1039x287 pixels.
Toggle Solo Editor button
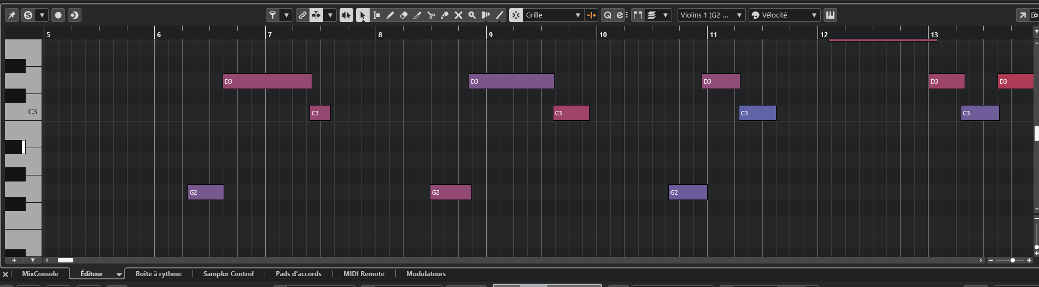(x=28, y=15)
